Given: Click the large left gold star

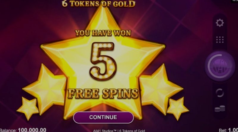Looking at the screenshot, I should pos(45,88).
